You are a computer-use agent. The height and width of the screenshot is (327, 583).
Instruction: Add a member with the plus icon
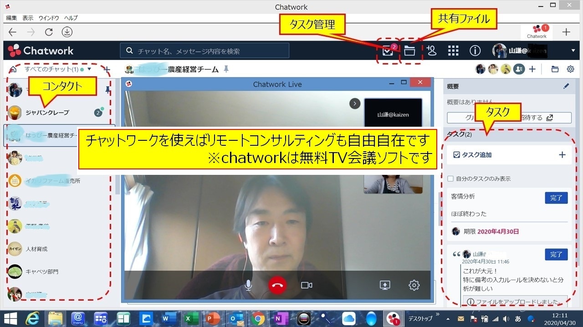(x=532, y=69)
